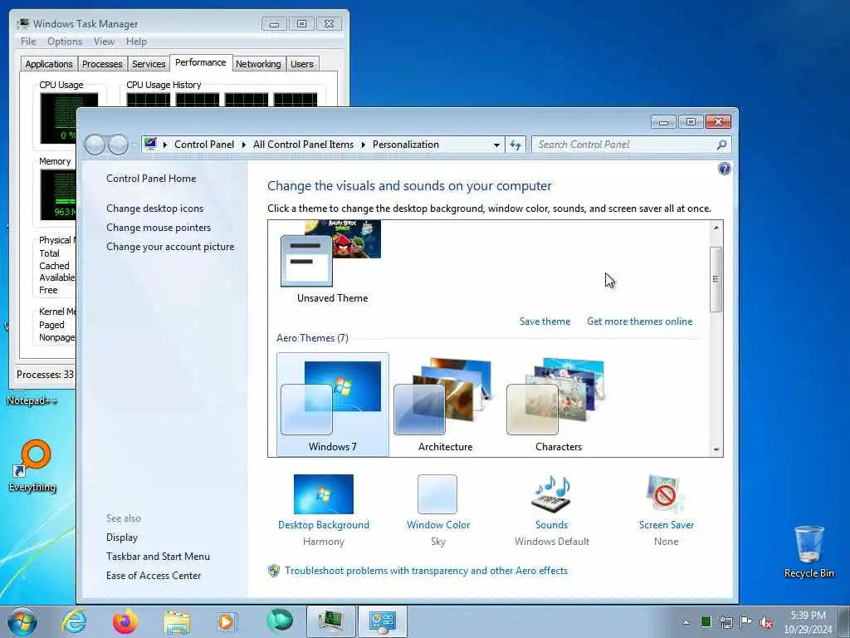850x638 pixels.
Task: Click the Forward navigation arrow button
Action: point(118,145)
